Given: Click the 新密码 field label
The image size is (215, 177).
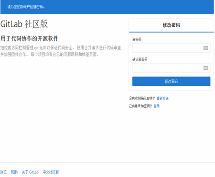Looking at the screenshot, I should click(x=137, y=39).
